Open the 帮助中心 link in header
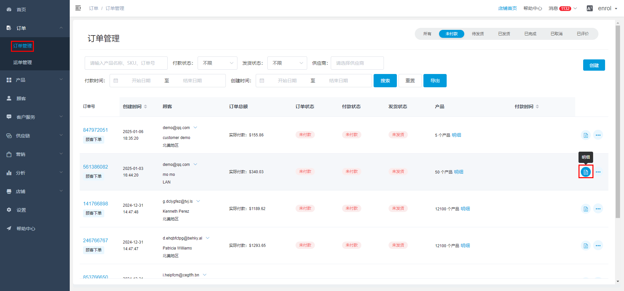This screenshot has height=291, width=624. (x=533, y=8)
